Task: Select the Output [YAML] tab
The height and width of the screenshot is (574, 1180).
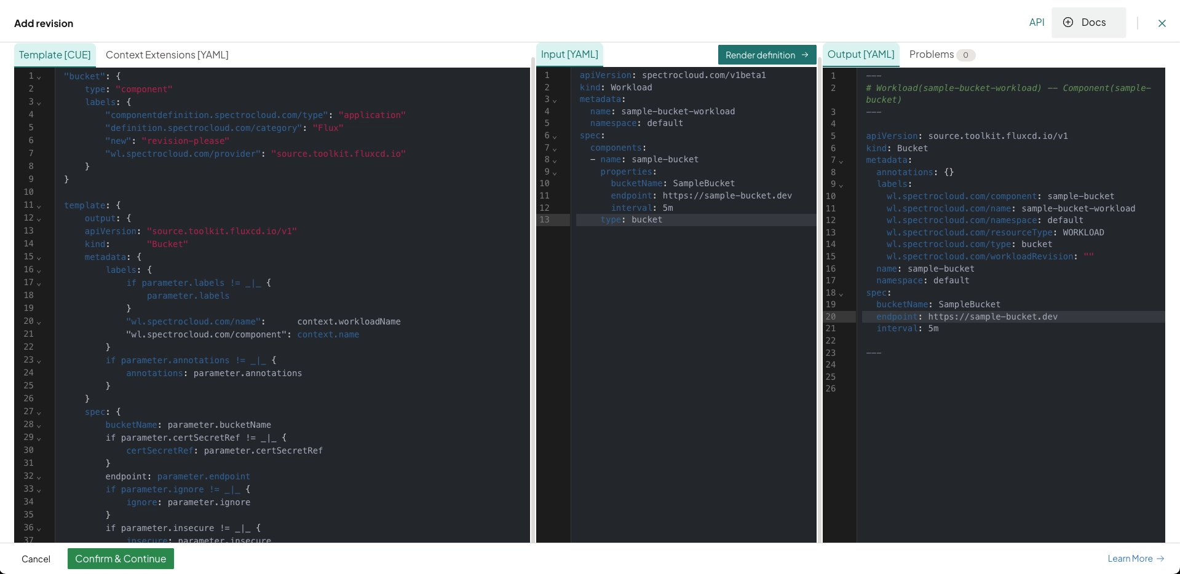Action: [x=860, y=55]
